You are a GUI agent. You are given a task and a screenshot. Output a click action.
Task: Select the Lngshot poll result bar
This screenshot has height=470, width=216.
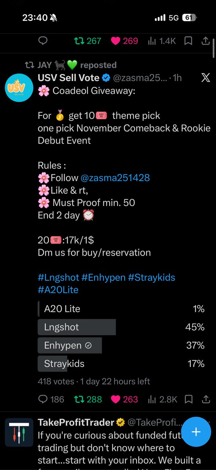pos(121,327)
